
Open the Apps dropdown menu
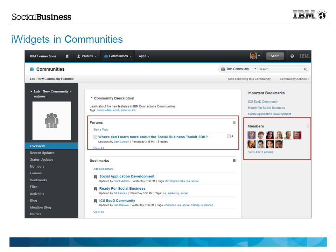[x=144, y=56]
